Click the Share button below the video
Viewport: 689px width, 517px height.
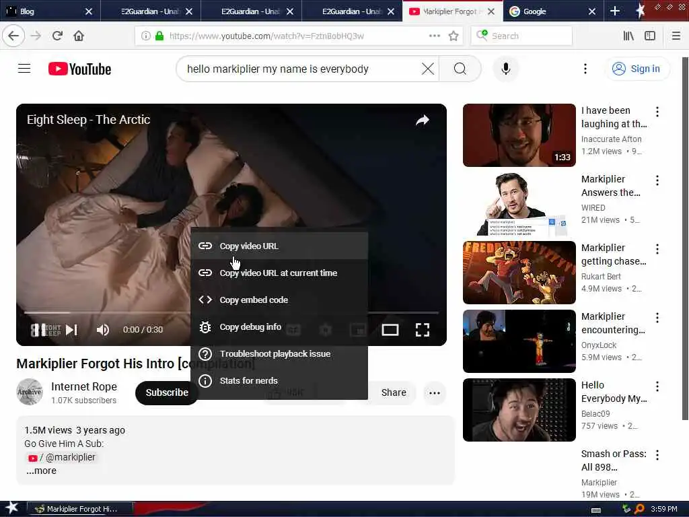pyautogui.click(x=393, y=392)
